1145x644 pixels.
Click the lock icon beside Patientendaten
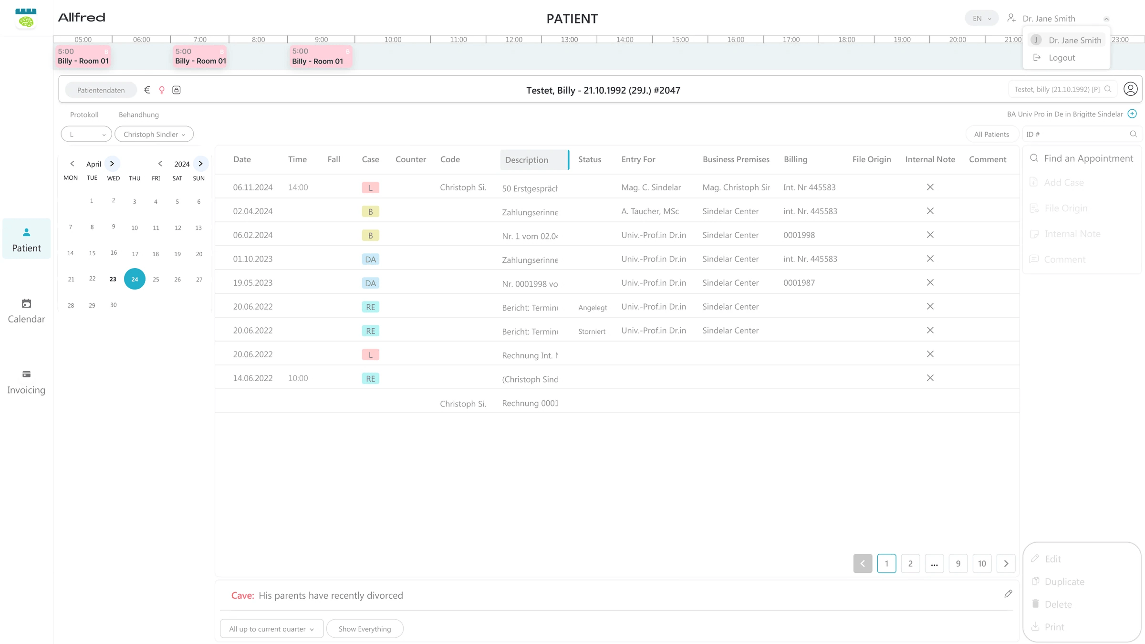177,90
